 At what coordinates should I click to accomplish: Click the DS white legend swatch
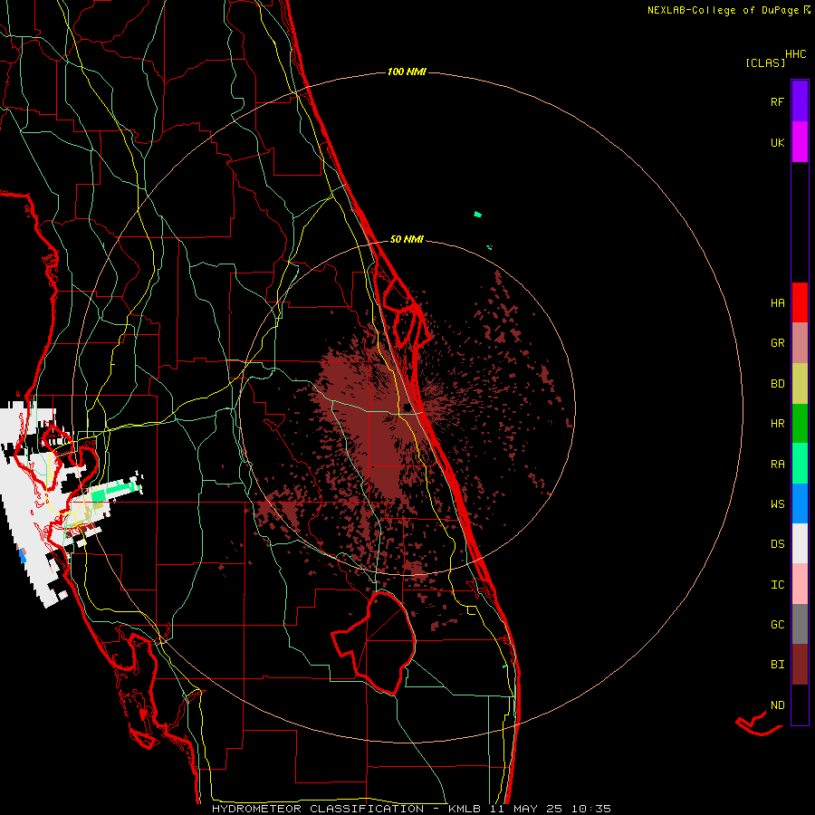click(x=800, y=543)
